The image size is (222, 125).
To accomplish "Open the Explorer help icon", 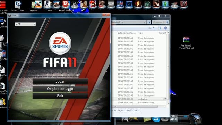I will [165, 28].
